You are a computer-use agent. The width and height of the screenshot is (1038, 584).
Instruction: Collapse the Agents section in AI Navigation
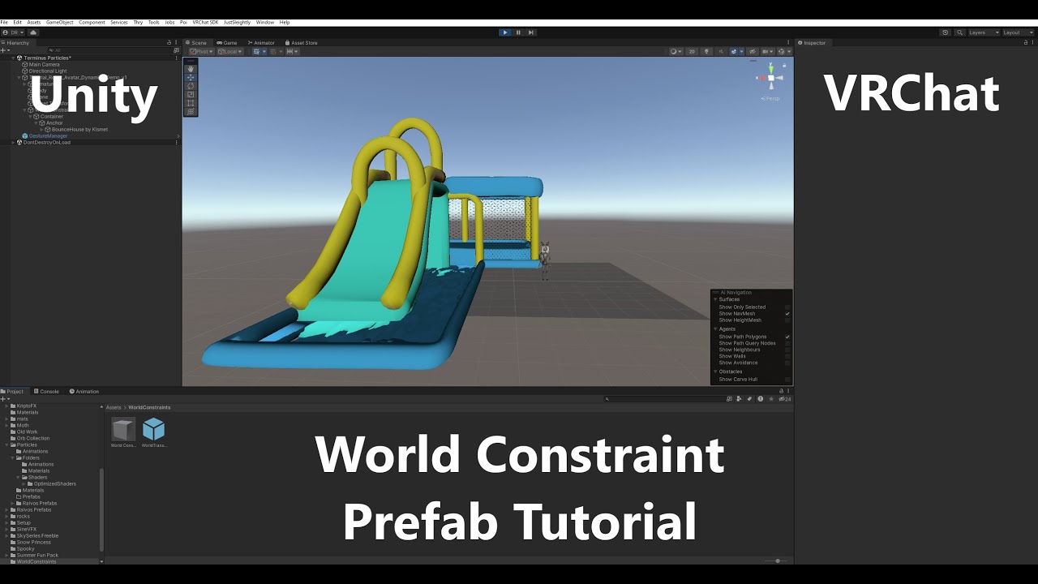click(715, 329)
